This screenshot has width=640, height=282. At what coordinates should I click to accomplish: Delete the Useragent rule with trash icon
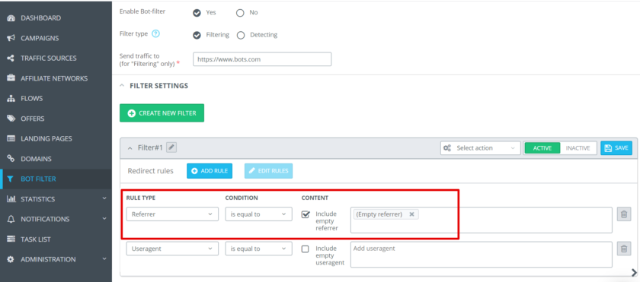(624, 249)
